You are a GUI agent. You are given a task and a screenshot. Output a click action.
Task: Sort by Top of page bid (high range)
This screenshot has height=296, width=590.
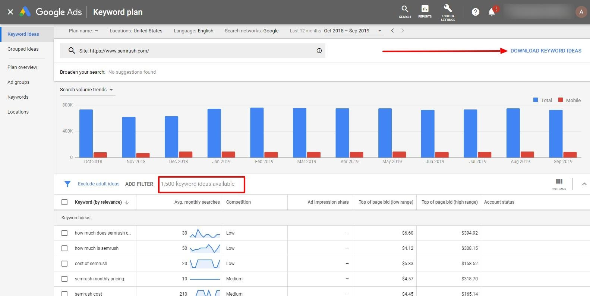coord(449,202)
